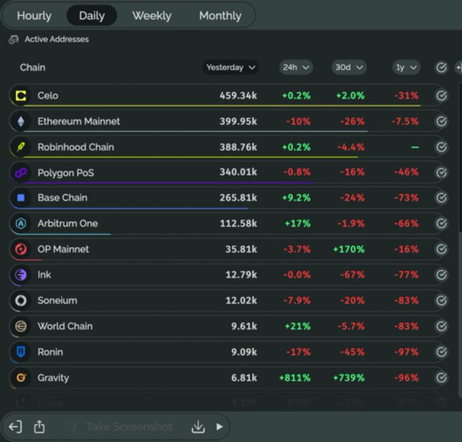Open the Robinhood Chain name
Screen dimensions: 462x442
coord(75,147)
